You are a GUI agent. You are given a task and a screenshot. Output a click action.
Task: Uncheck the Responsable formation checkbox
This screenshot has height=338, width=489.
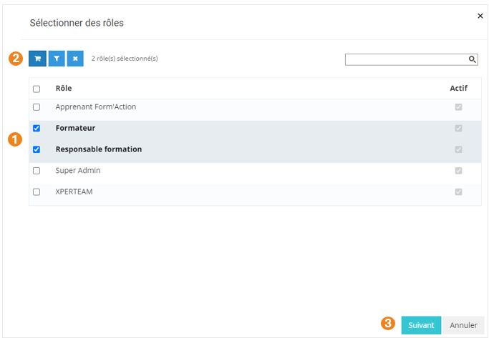coord(37,149)
